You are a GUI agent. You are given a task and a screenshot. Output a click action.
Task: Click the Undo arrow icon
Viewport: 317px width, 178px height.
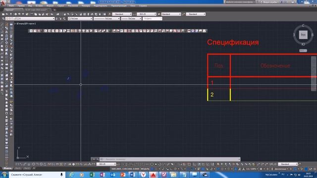(52, 14)
